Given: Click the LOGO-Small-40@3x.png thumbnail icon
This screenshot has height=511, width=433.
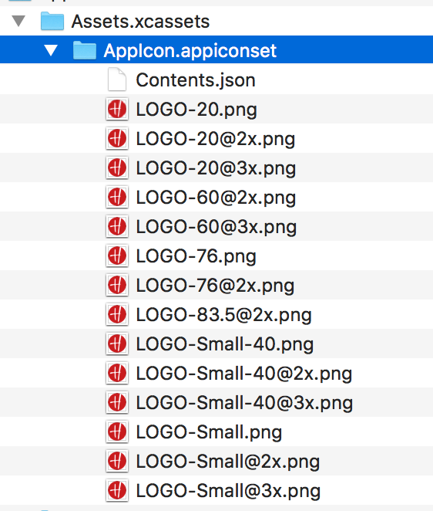Looking at the screenshot, I should [117, 402].
